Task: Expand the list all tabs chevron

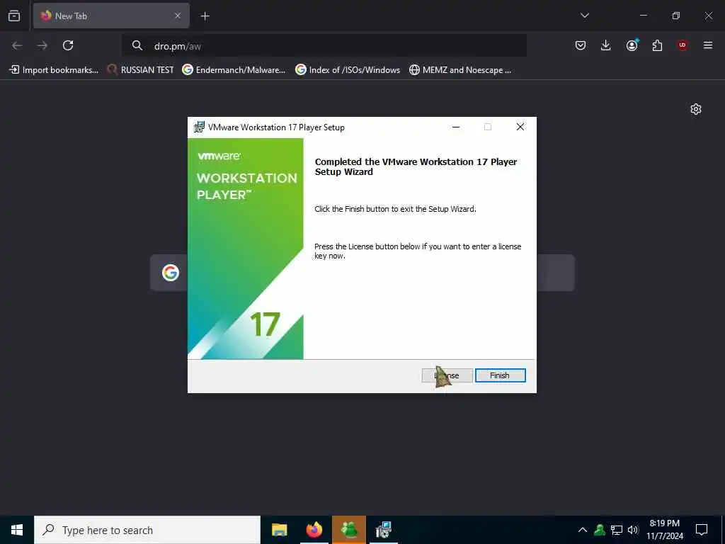Action: [584, 16]
